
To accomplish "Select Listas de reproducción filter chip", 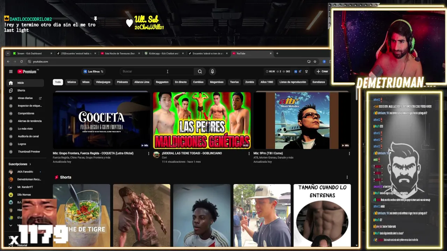I will coord(293,82).
